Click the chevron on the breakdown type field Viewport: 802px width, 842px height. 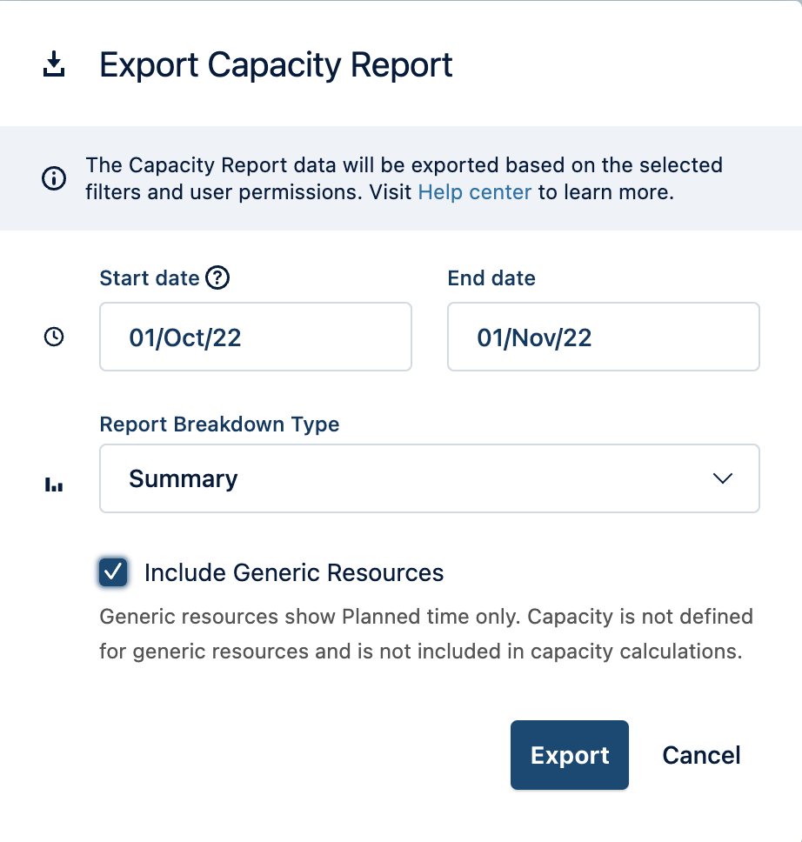tap(722, 478)
